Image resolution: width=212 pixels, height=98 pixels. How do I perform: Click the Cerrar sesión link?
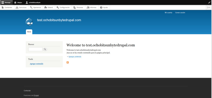(x=180, y=13)
